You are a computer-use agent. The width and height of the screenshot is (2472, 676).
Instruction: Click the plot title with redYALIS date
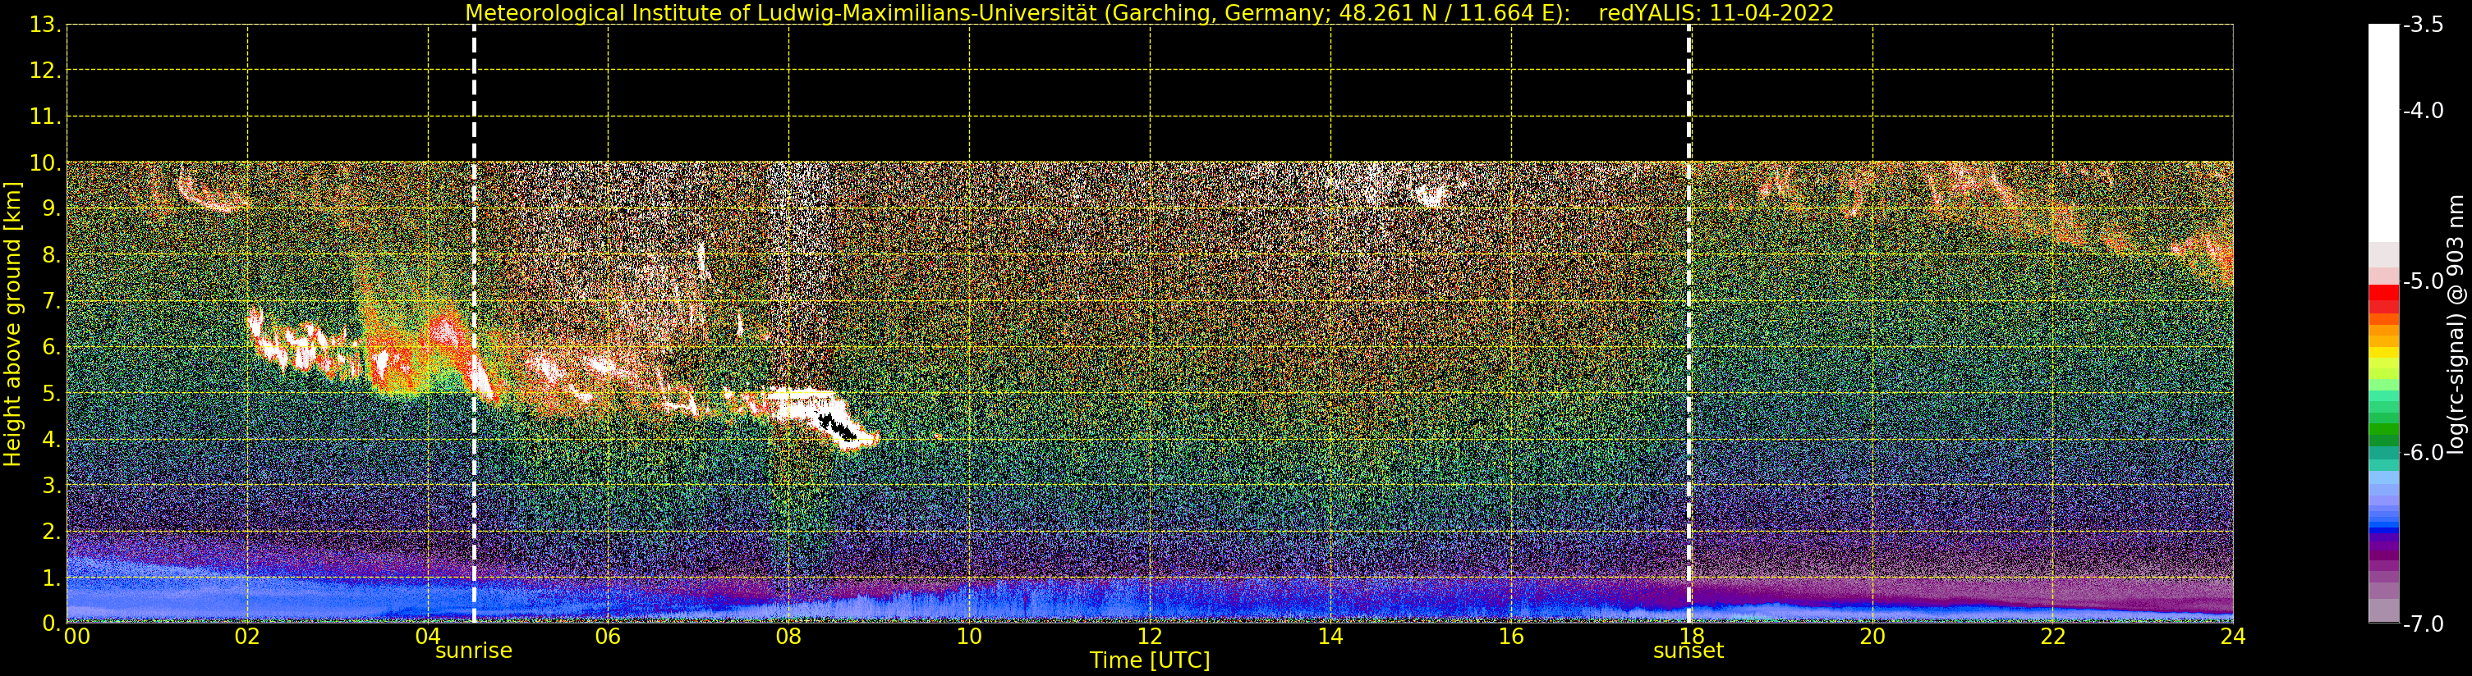(x=1149, y=12)
